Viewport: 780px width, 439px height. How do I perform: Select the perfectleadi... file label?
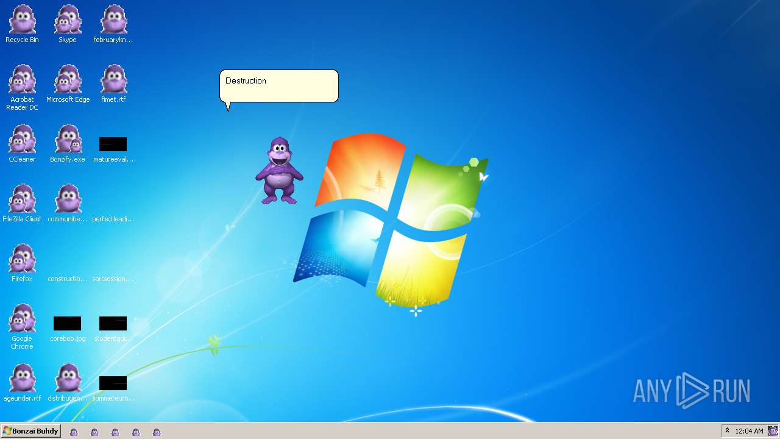pos(113,219)
